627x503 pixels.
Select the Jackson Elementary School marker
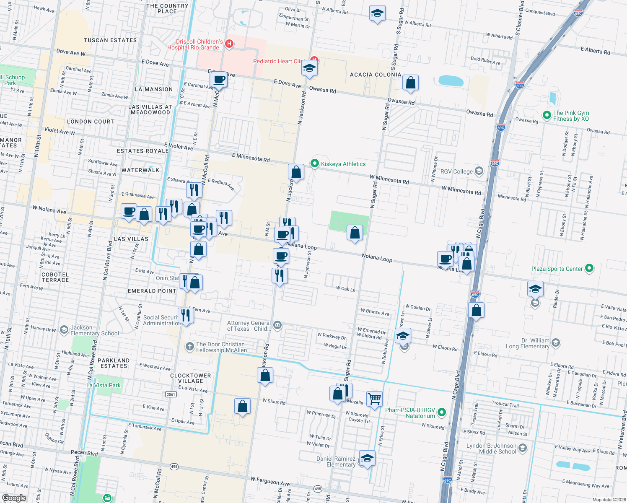point(64,330)
